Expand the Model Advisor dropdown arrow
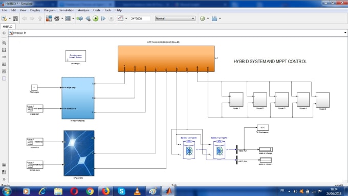Image resolution: width=348 pixels, height=196 pixels. pos(208,18)
